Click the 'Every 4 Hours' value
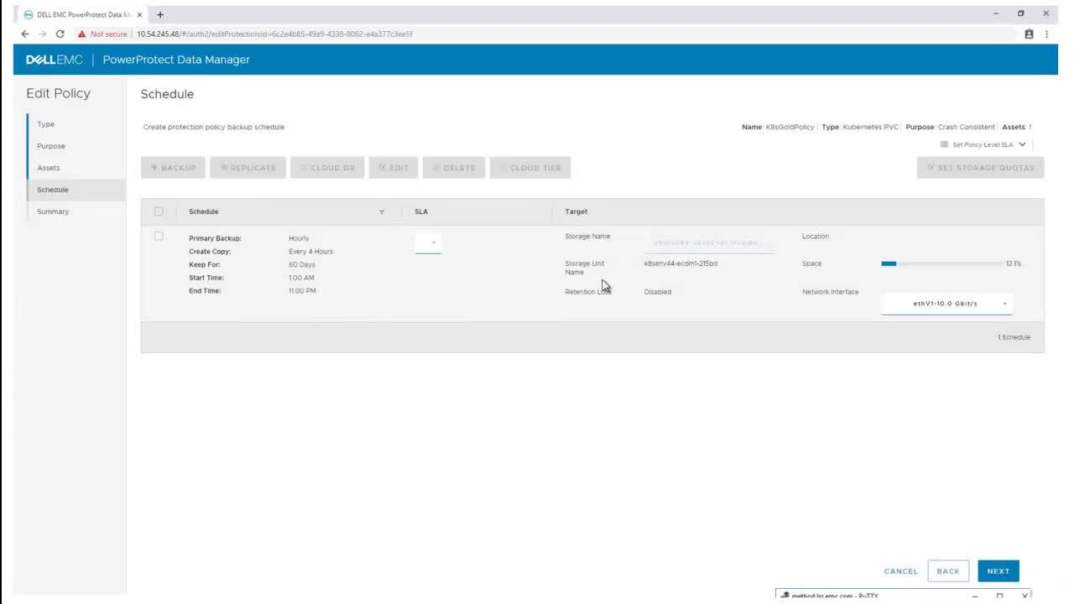Screen dimensions: 1074x604 (x=310, y=252)
